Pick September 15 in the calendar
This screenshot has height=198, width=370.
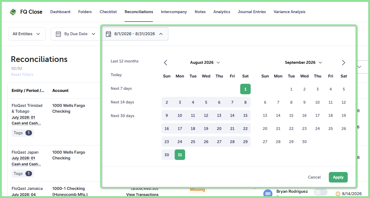291,115
